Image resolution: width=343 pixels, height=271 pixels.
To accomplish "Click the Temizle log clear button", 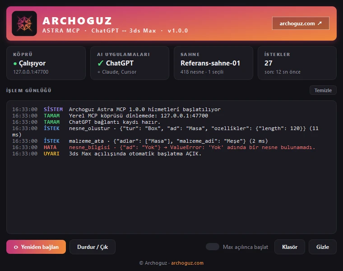I will tap(323, 90).
